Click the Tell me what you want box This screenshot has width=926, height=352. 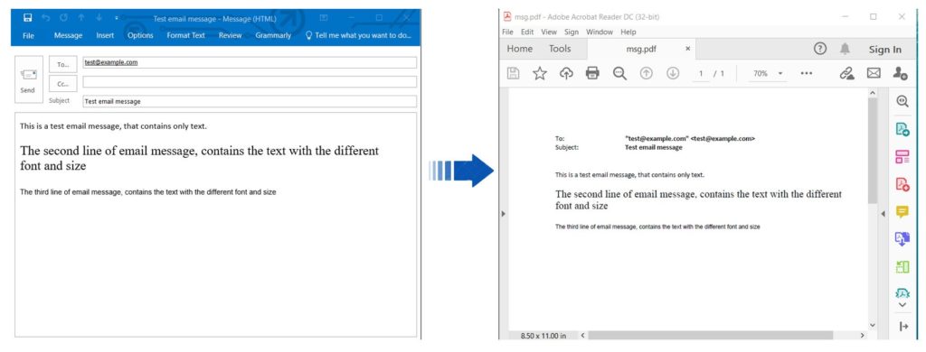[x=358, y=35]
